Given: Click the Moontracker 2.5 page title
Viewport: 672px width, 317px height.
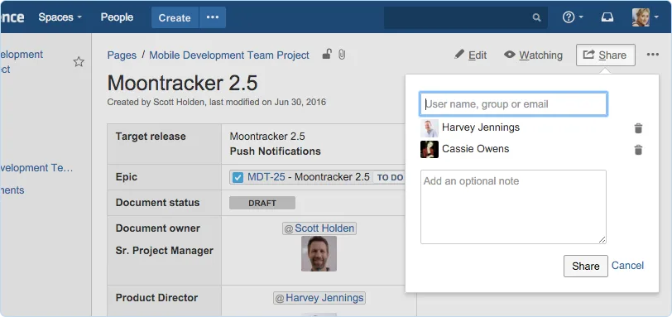Looking at the screenshot, I should (182, 83).
